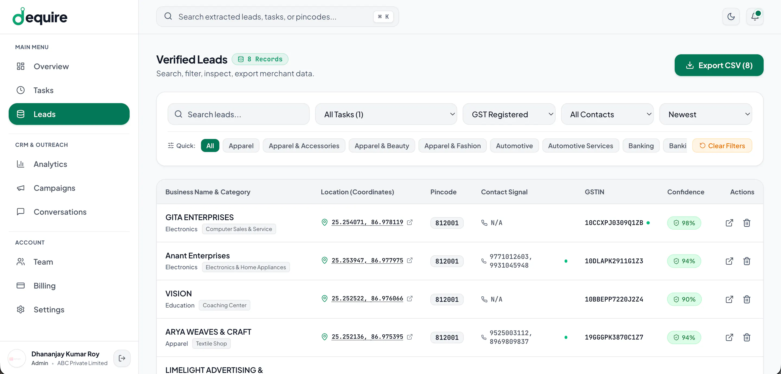Open map link icon for 25.254071, 86.978119
Image resolution: width=781 pixels, height=374 pixels.
409,222
